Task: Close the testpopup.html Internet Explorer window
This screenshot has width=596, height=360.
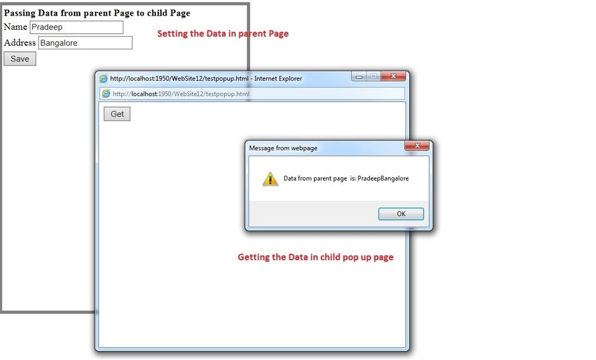Action: 393,76
